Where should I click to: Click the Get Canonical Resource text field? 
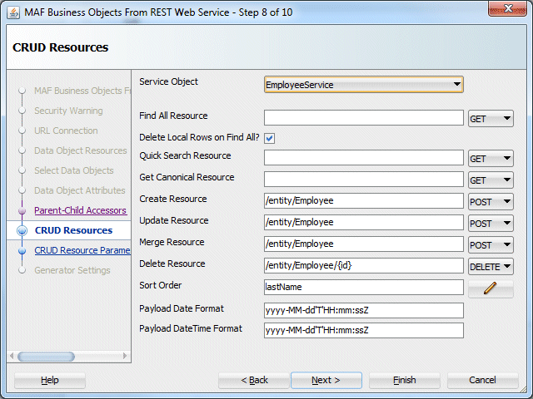(x=364, y=180)
